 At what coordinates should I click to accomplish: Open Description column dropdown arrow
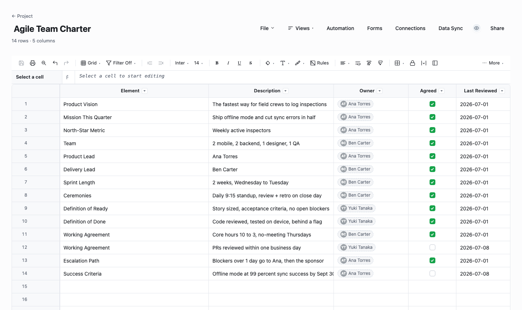pyautogui.click(x=286, y=91)
